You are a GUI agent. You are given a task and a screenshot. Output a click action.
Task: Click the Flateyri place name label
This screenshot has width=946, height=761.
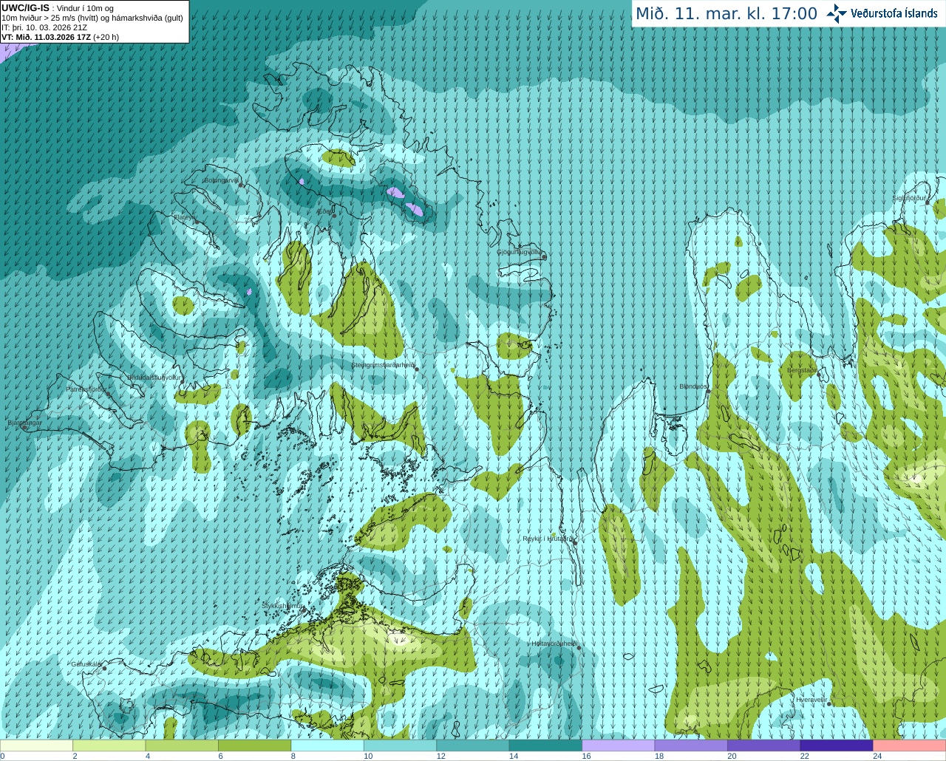pyautogui.click(x=183, y=217)
